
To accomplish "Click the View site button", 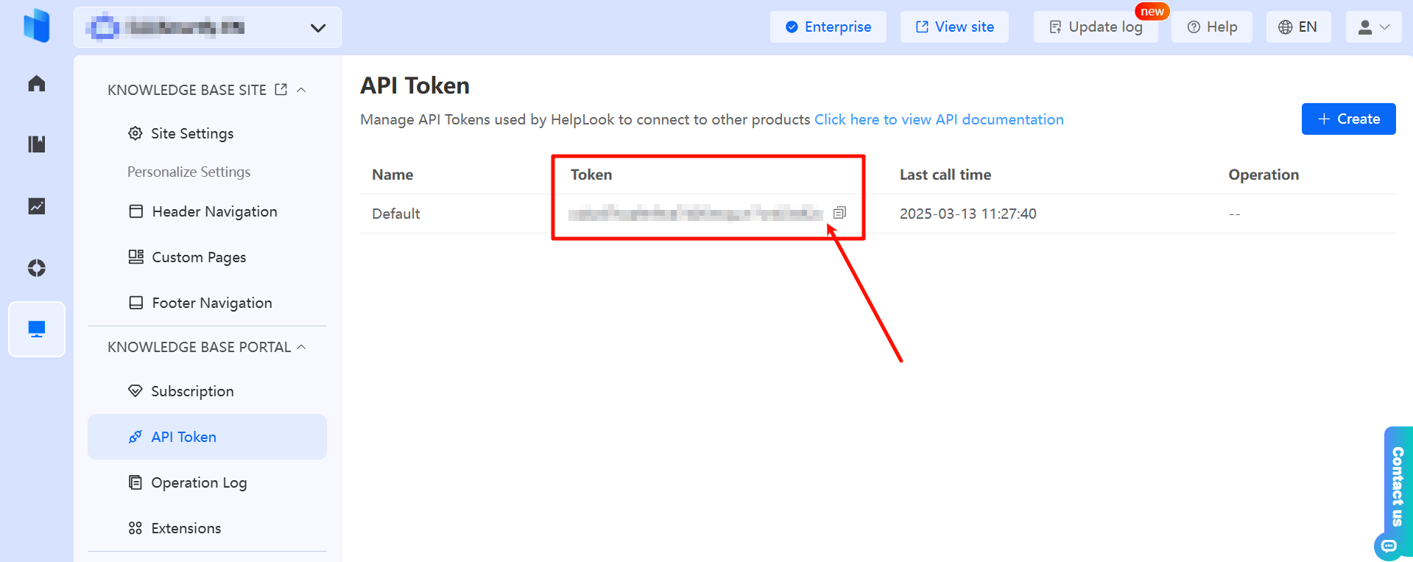I will 954,27.
